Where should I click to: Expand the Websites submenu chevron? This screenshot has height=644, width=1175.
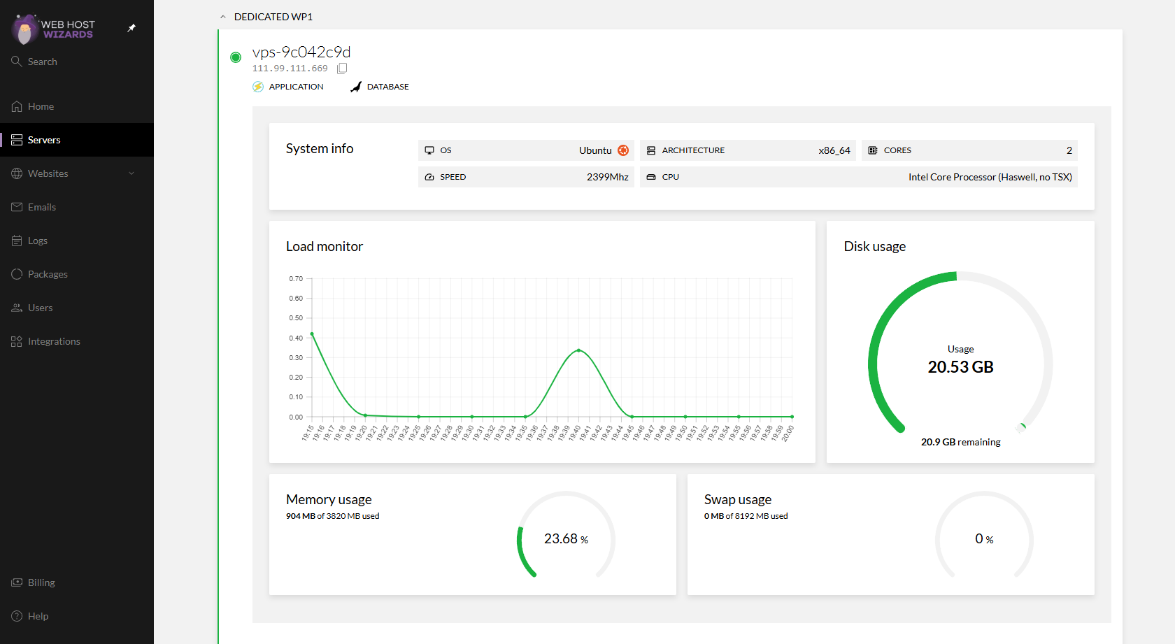click(131, 173)
